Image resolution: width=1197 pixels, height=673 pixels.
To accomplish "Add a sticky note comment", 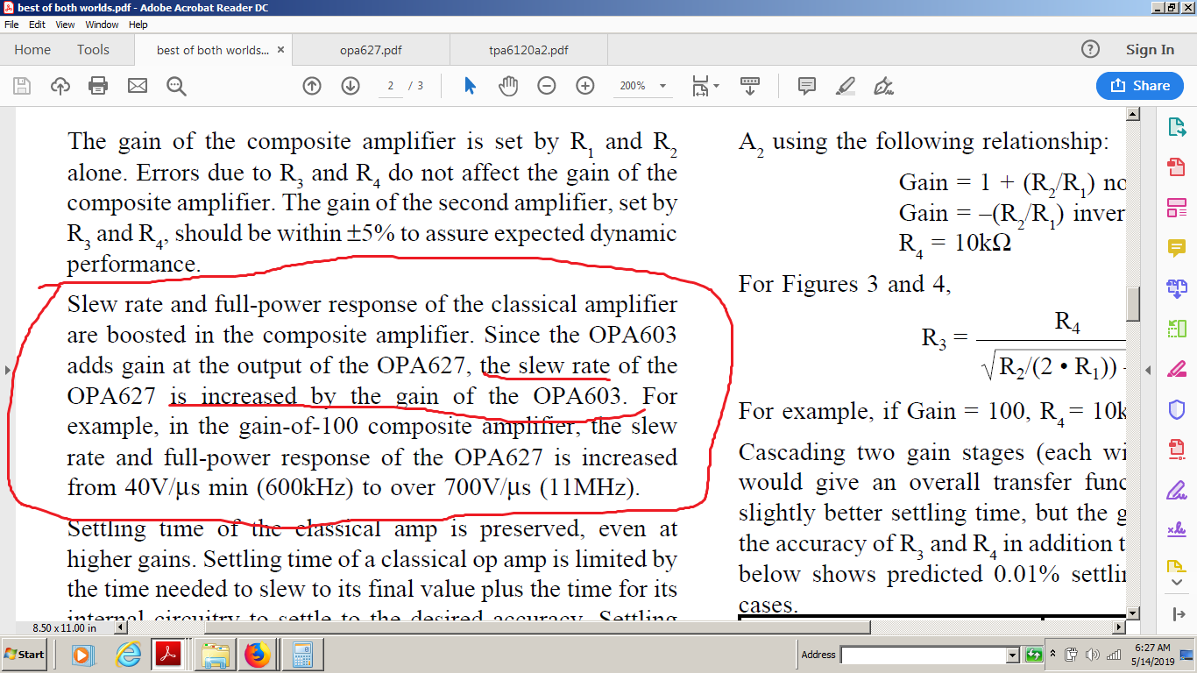I will pyautogui.click(x=807, y=86).
